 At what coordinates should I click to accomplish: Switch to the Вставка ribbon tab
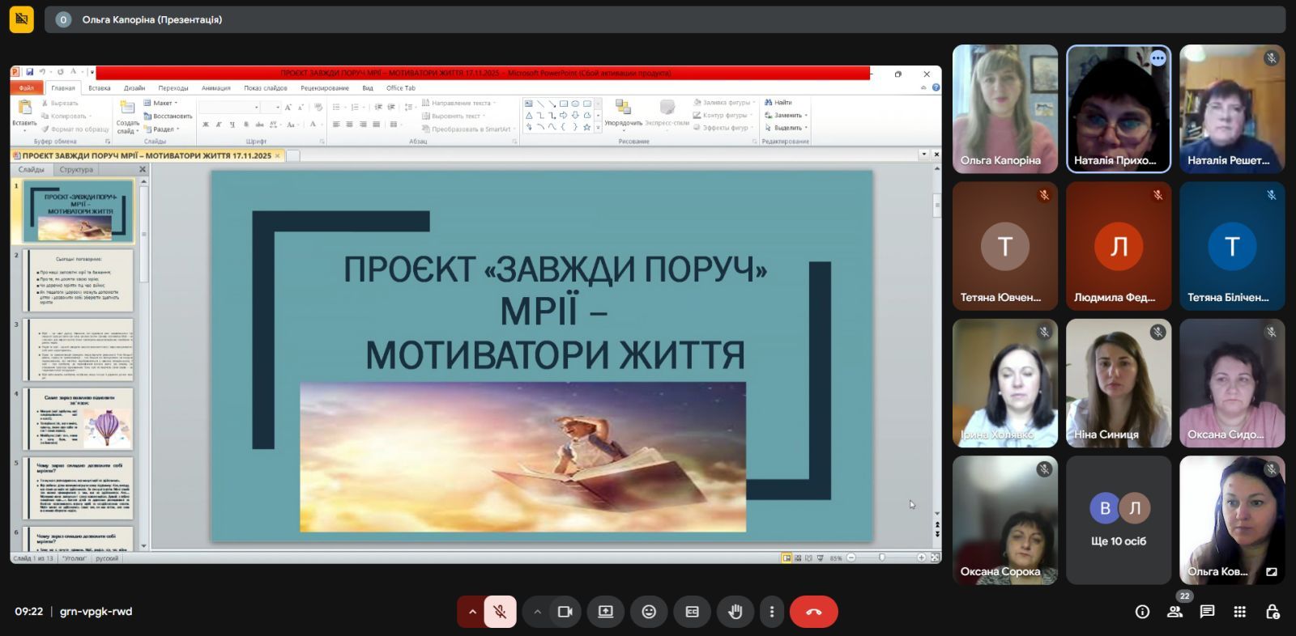tap(100, 88)
